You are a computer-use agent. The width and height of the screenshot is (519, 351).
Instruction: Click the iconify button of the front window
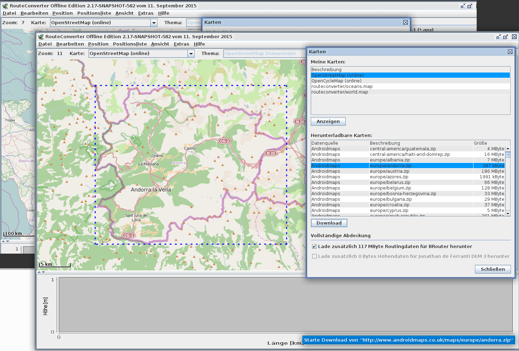click(x=499, y=37)
